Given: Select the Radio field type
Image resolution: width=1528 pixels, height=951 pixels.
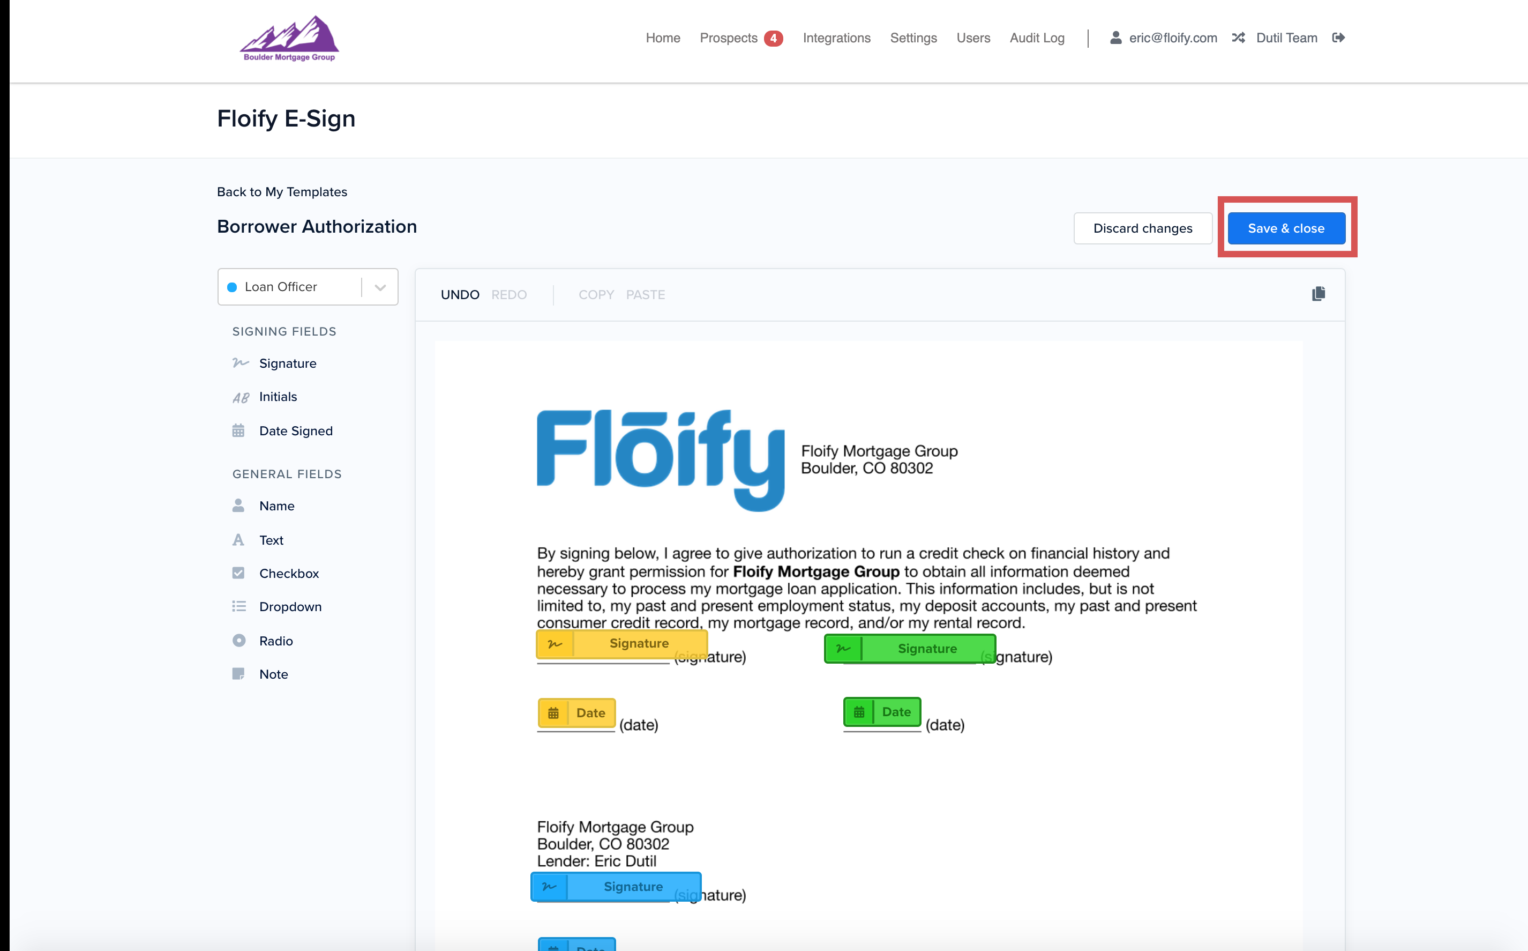Looking at the screenshot, I should (x=275, y=640).
